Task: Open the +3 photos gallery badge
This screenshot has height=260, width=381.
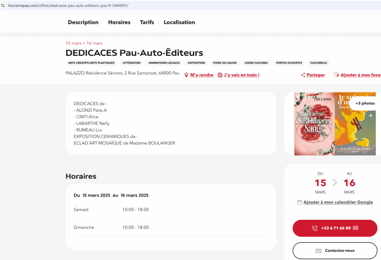Action: tap(365, 103)
